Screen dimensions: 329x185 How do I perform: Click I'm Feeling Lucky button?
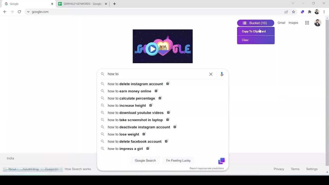pyautogui.click(x=178, y=161)
